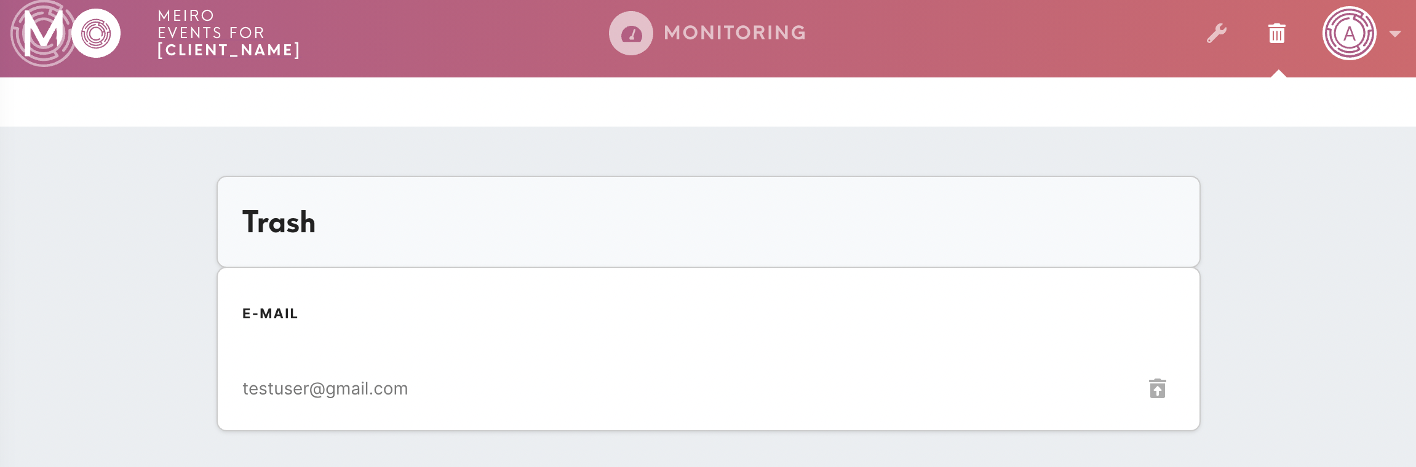The width and height of the screenshot is (1416, 467).
Task: Click the Trash page heading
Action: tap(279, 222)
